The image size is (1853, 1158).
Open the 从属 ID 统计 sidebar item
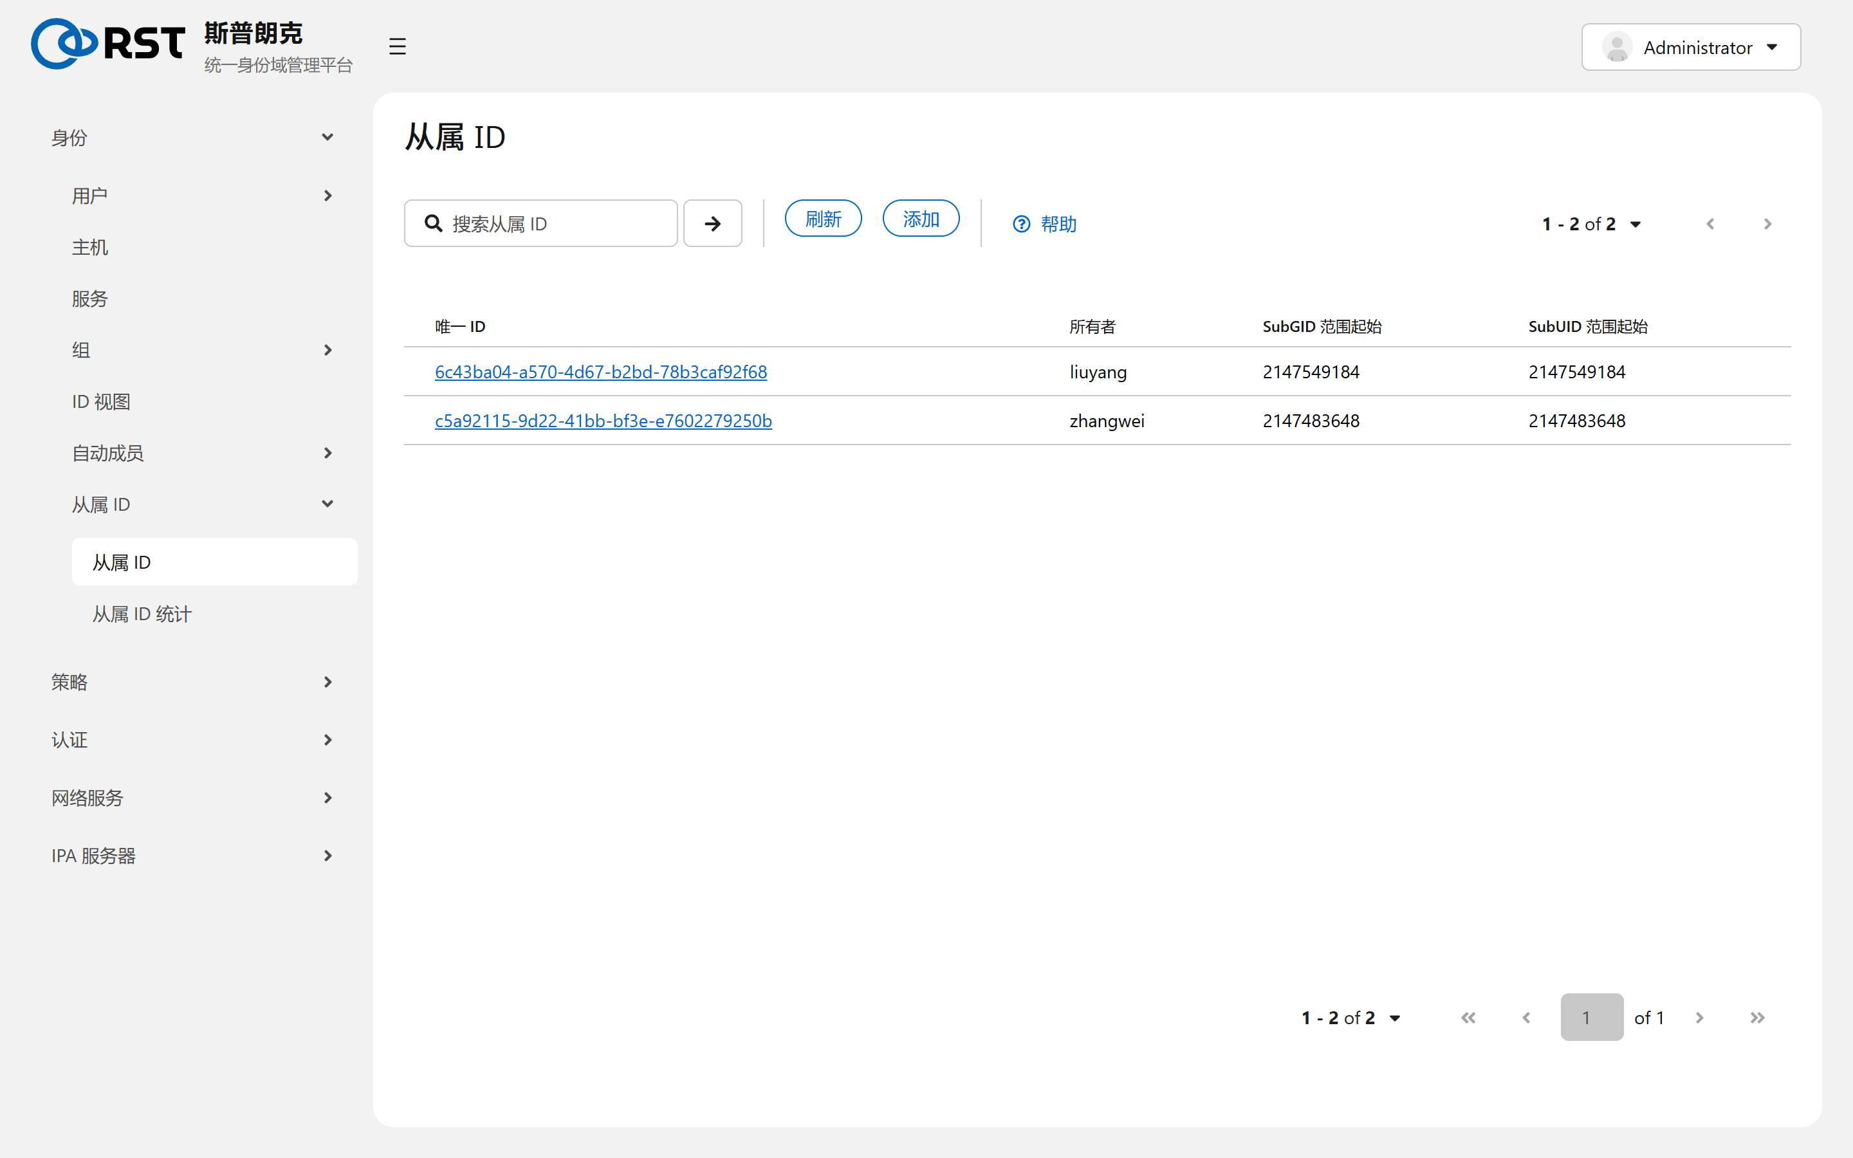coord(214,614)
